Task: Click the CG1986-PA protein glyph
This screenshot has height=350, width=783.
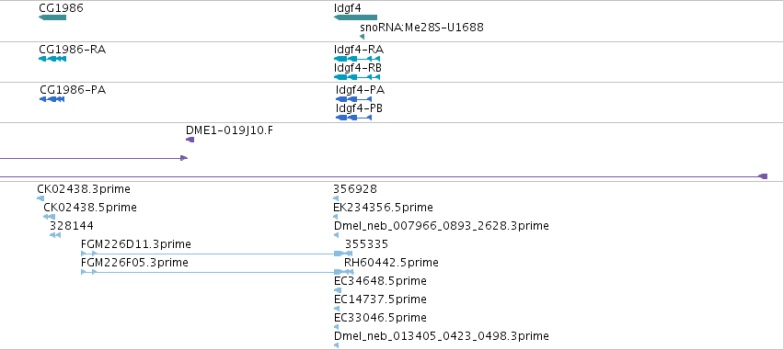Action: (52, 99)
